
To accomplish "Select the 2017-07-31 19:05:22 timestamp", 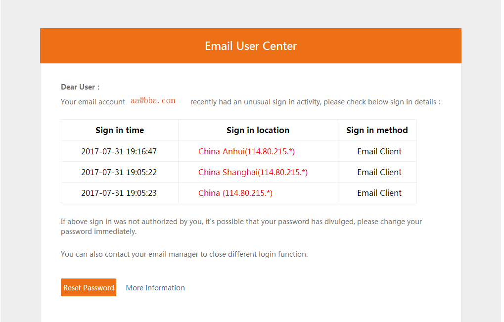I will [x=119, y=172].
